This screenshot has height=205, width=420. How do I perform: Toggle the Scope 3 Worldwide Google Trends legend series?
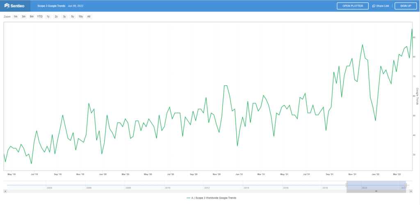[x=211, y=198]
